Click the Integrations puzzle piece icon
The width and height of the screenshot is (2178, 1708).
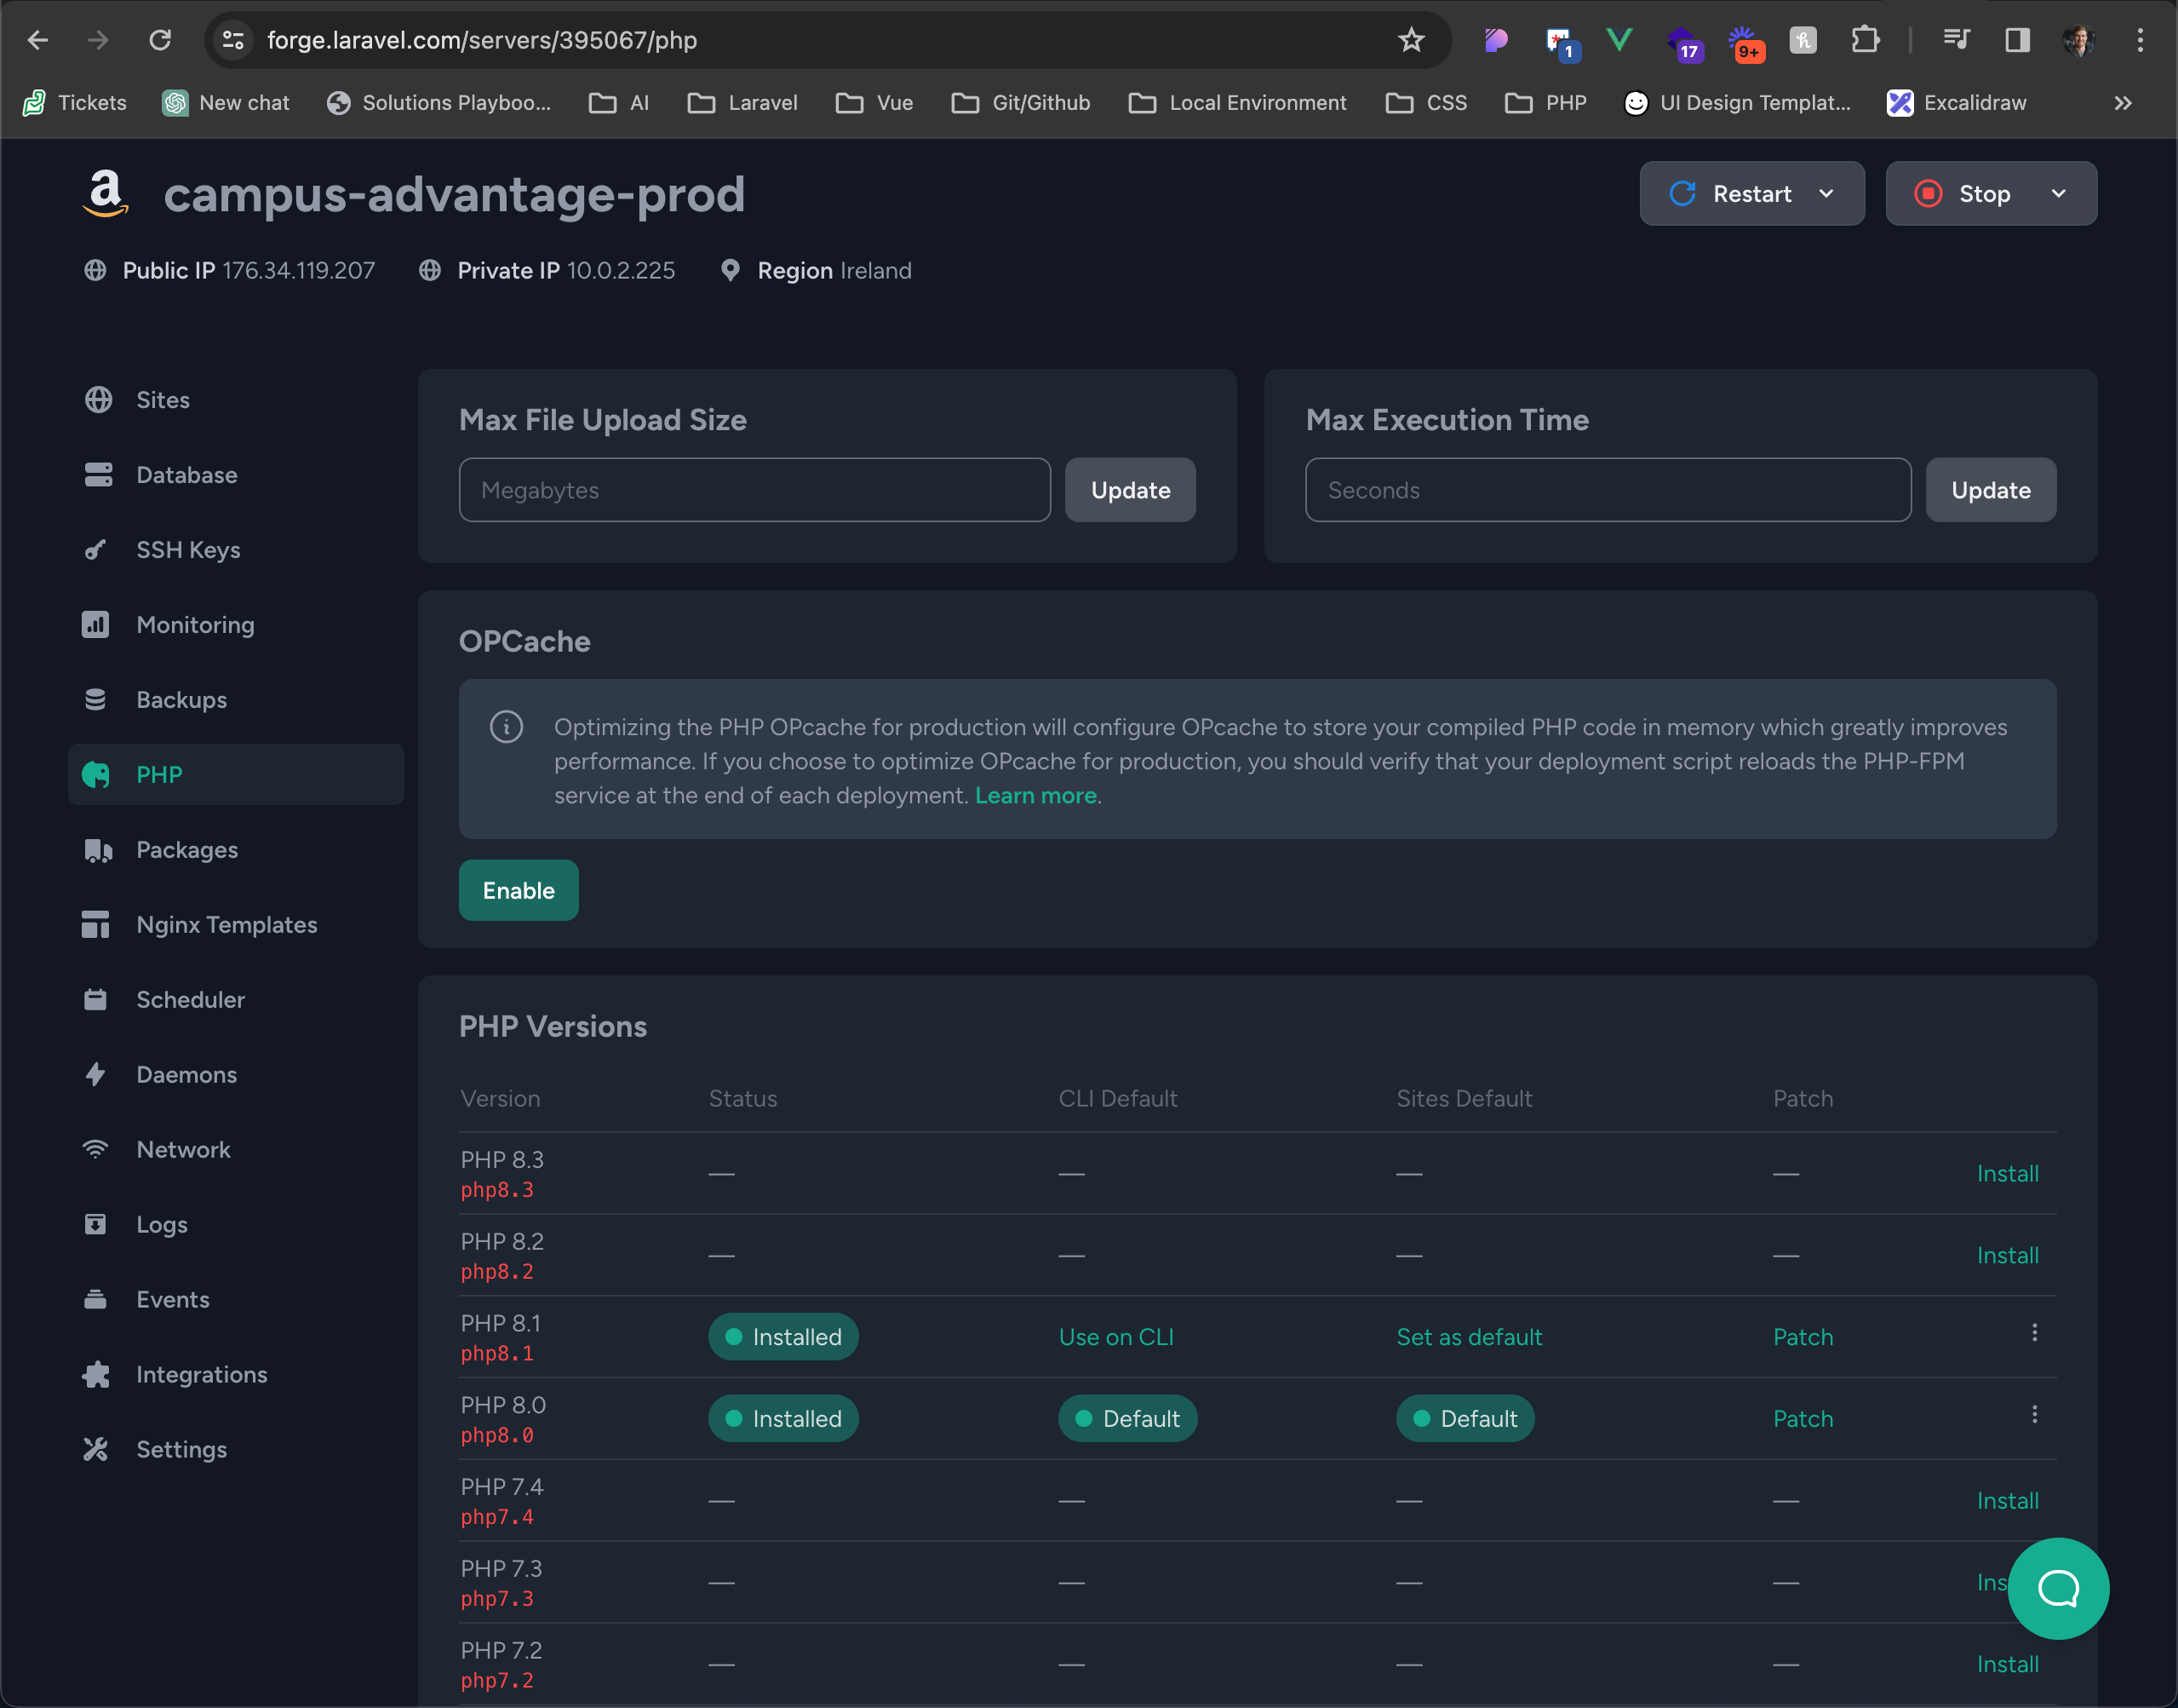pyautogui.click(x=96, y=1375)
